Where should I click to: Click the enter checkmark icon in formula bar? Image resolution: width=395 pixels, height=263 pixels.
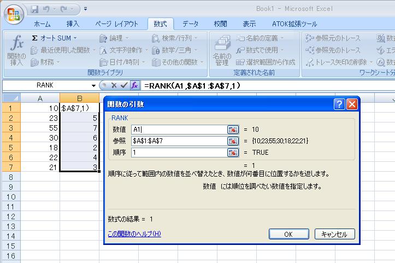pos(123,85)
